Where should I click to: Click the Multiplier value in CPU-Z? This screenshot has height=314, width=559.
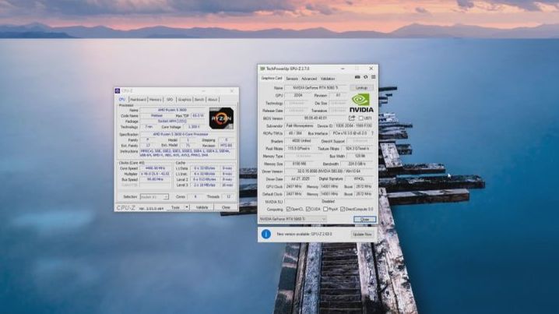click(156, 174)
